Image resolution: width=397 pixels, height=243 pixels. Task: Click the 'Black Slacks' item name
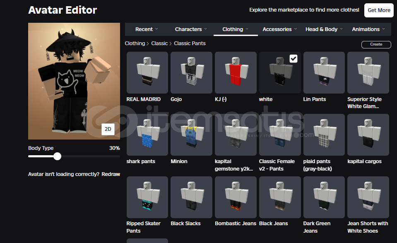click(185, 224)
